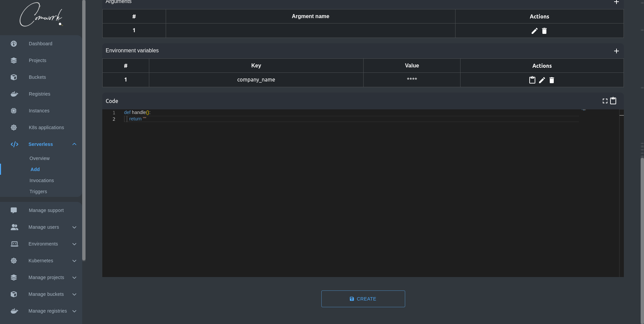The width and height of the screenshot is (644, 324).
Task: Open Buckets in the sidebar
Action: pos(37,77)
